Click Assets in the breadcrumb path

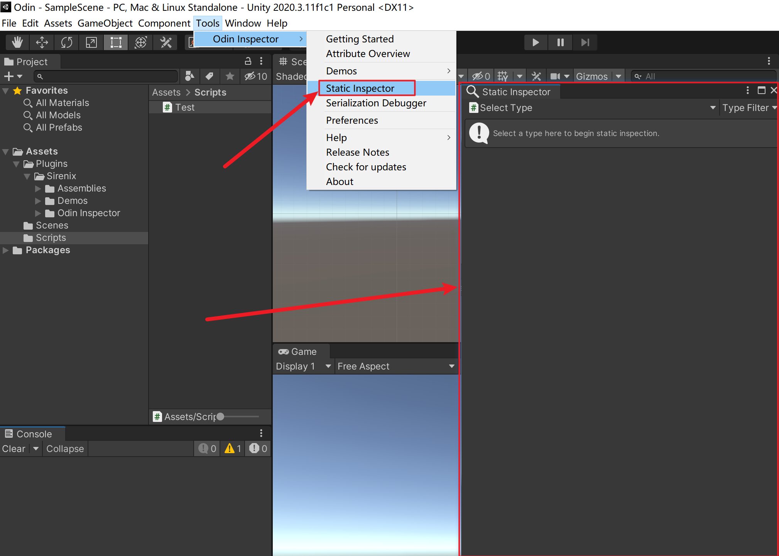point(166,92)
